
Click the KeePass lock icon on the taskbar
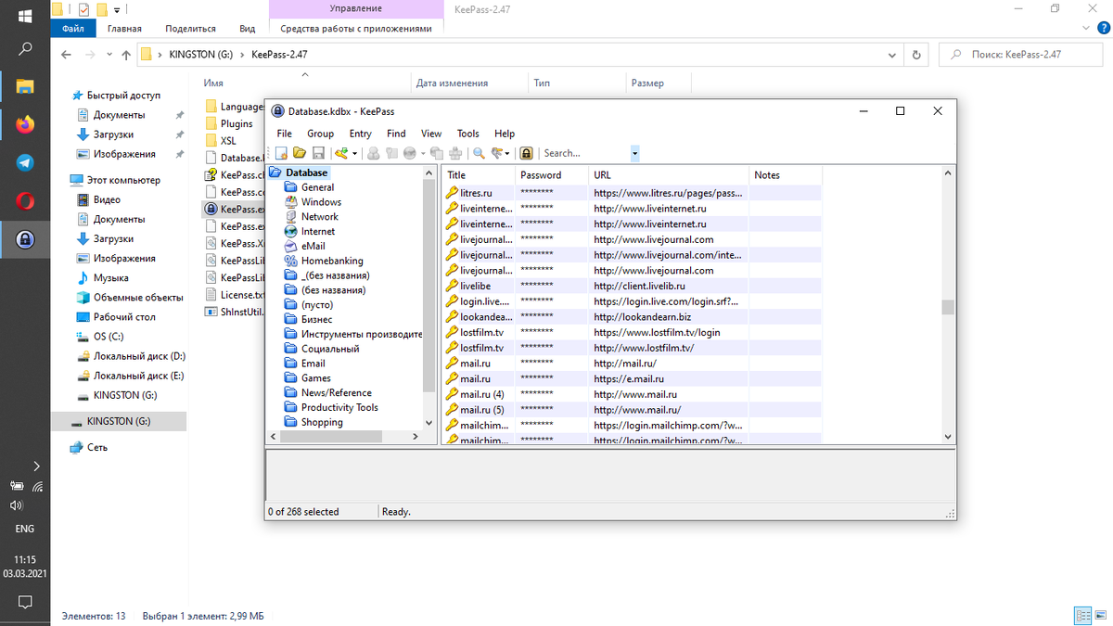[26, 239]
